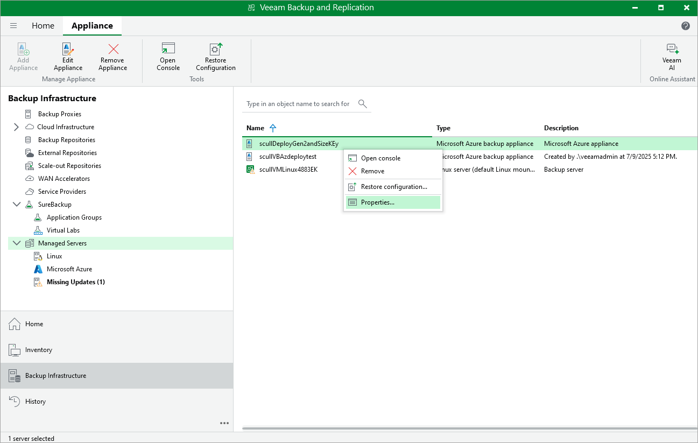Image resolution: width=698 pixels, height=443 pixels.
Task: Open the hamburger main menu
Action: (13, 26)
